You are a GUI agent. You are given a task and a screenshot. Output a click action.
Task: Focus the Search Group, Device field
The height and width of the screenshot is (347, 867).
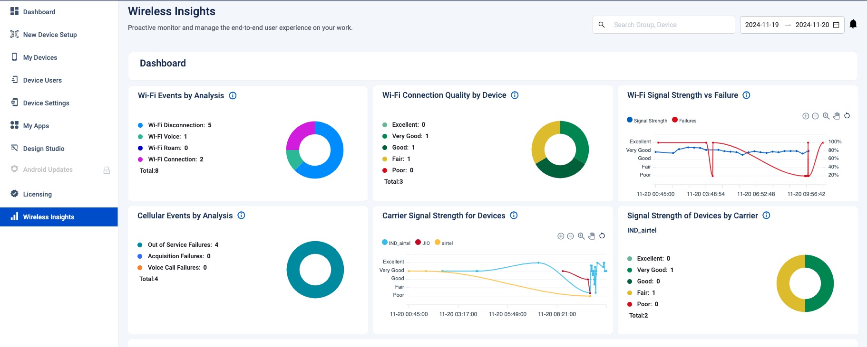671,25
